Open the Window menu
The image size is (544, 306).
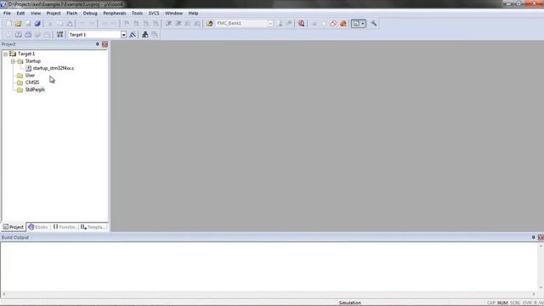(173, 14)
